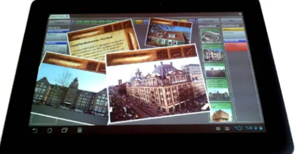The height and width of the screenshot is (154, 296).
Task: Select the tab at the top-left of the app
Action: (59, 17)
